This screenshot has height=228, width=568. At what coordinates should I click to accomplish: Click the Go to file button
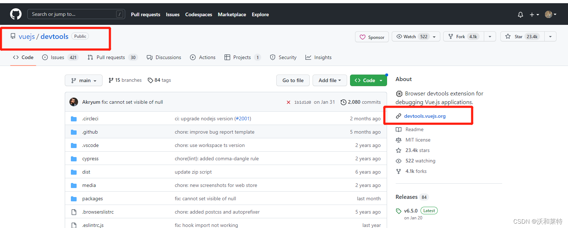point(293,81)
